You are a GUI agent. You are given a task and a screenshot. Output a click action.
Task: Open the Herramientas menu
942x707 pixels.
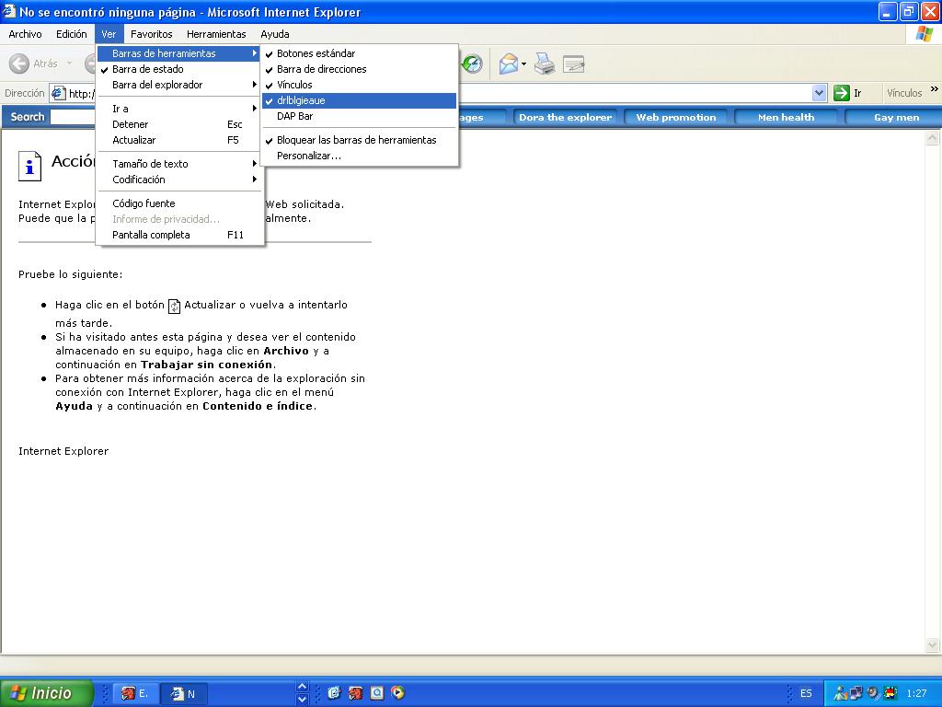216,34
